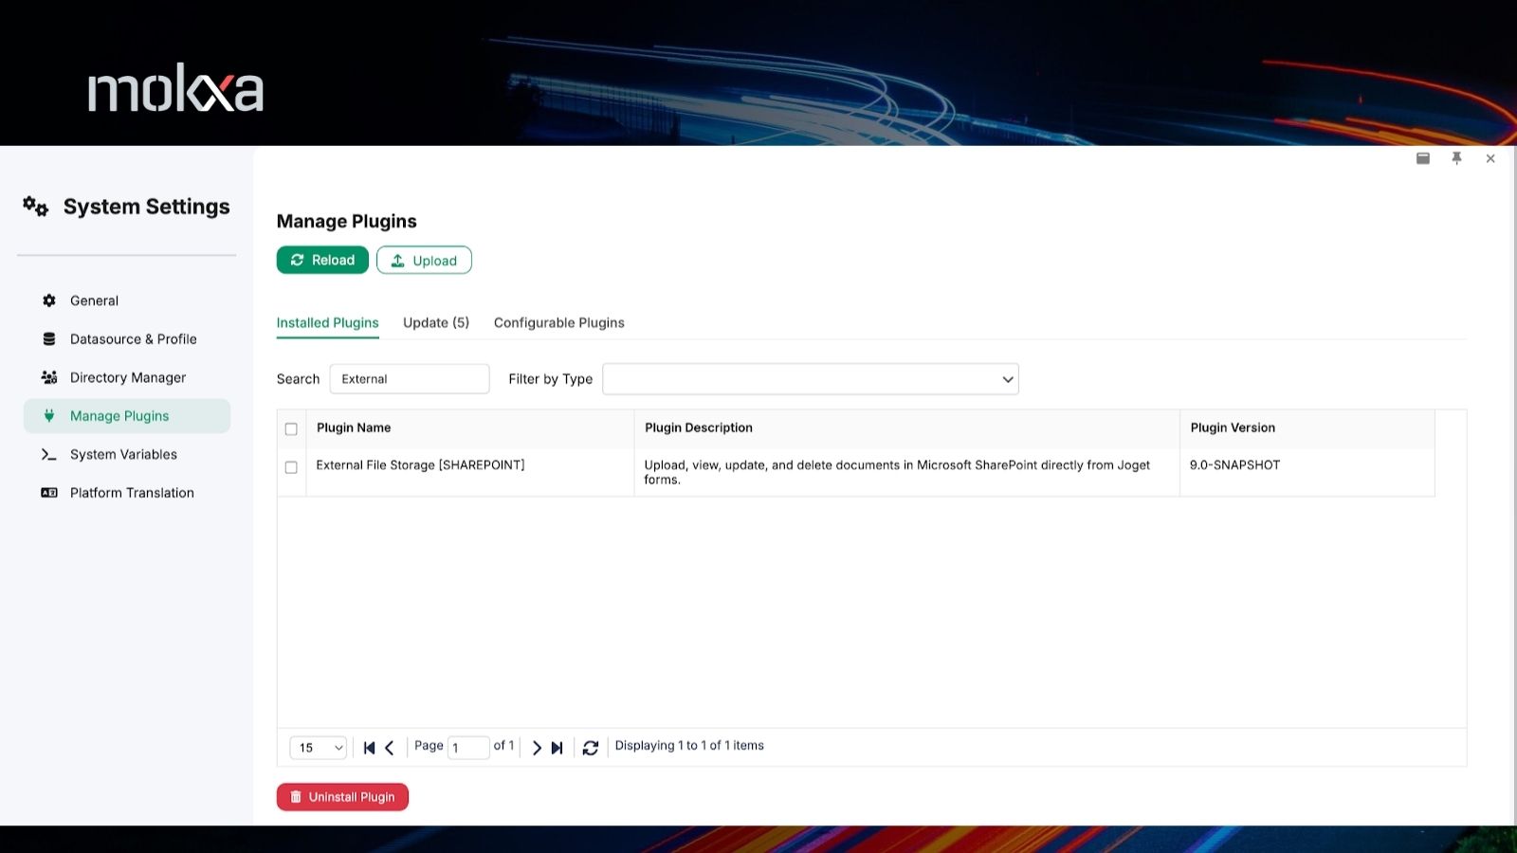Expand the 15 rows per page selector
Image resolution: width=1517 pixels, height=853 pixels.
(x=318, y=748)
